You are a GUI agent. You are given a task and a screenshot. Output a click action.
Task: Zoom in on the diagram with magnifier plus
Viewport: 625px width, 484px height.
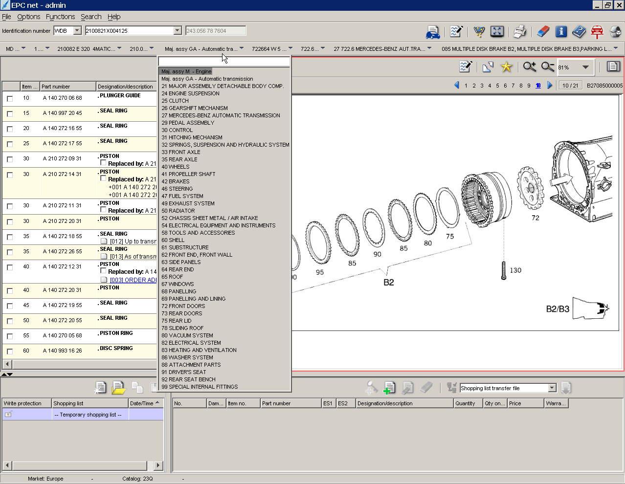click(x=529, y=67)
